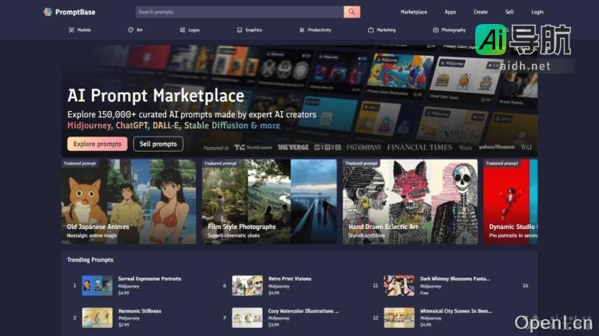The image size is (599, 336).
Task: Open the Sell page link
Action: pos(510,12)
